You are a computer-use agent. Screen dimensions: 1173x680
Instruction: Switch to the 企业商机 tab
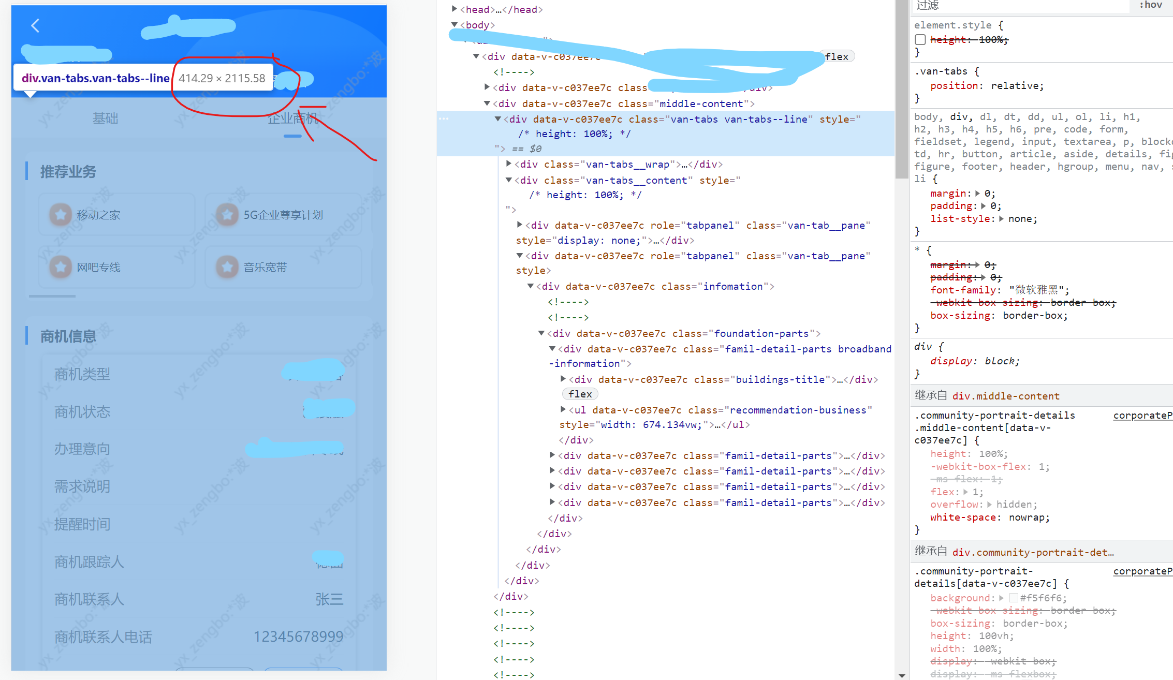pyautogui.click(x=292, y=119)
